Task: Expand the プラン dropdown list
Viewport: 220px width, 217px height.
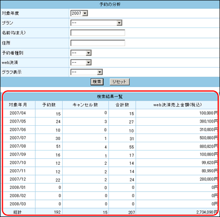Action: (96, 23)
